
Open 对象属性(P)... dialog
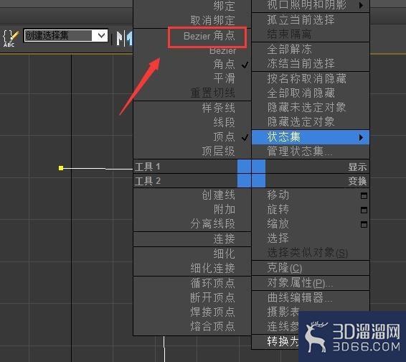[x=300, y=283]
